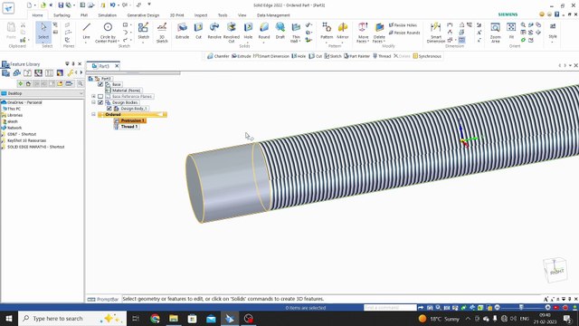Click the home icon in Feature Library toolbar

click(28, 84)
